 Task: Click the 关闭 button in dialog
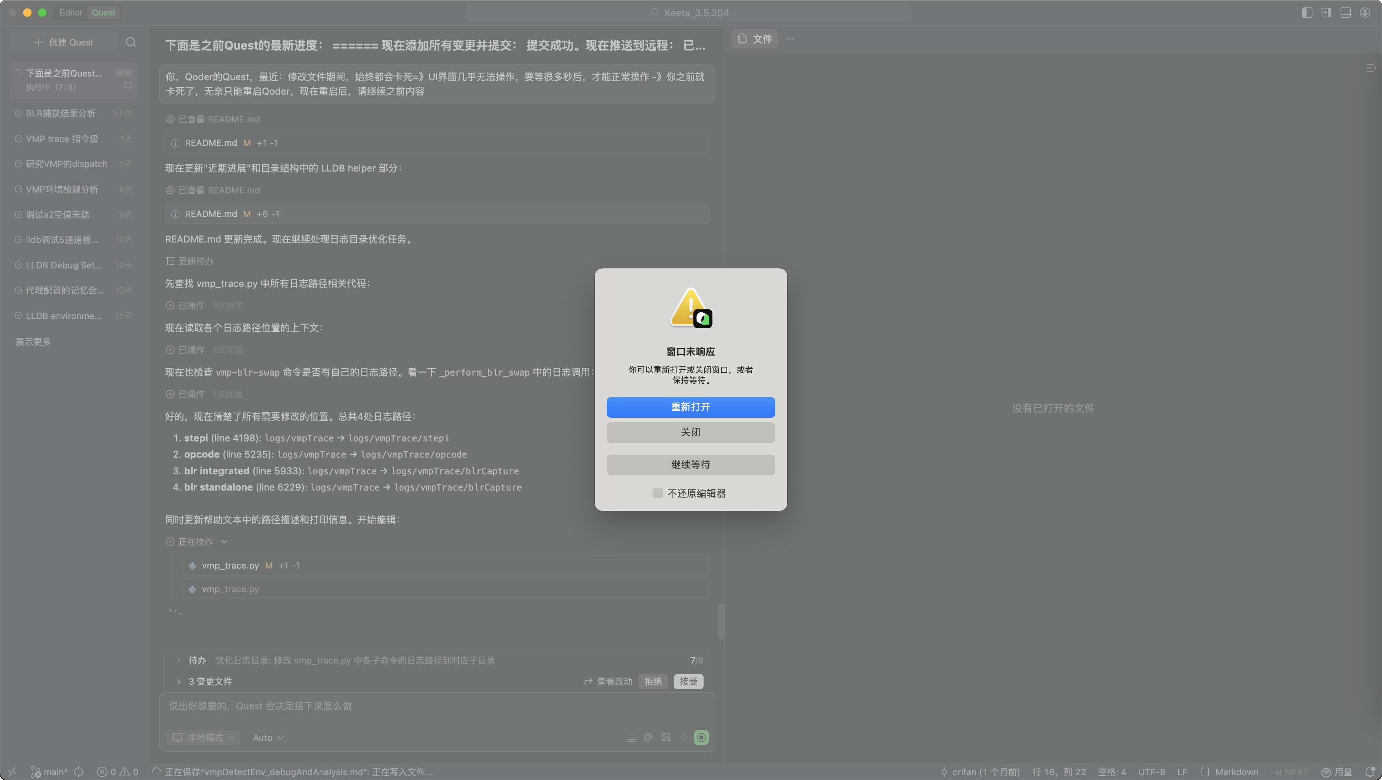click(691, 432)
